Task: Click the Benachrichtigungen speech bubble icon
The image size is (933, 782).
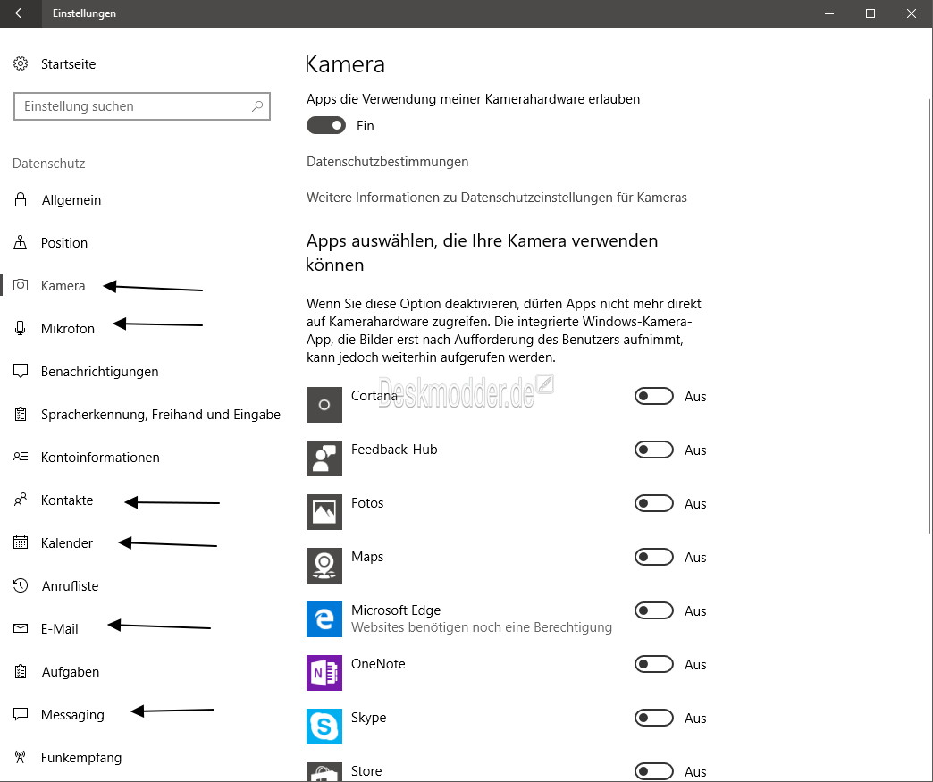Action: [x=21, y=372]
